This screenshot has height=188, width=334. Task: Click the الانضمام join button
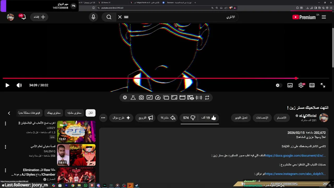point(282,118)
